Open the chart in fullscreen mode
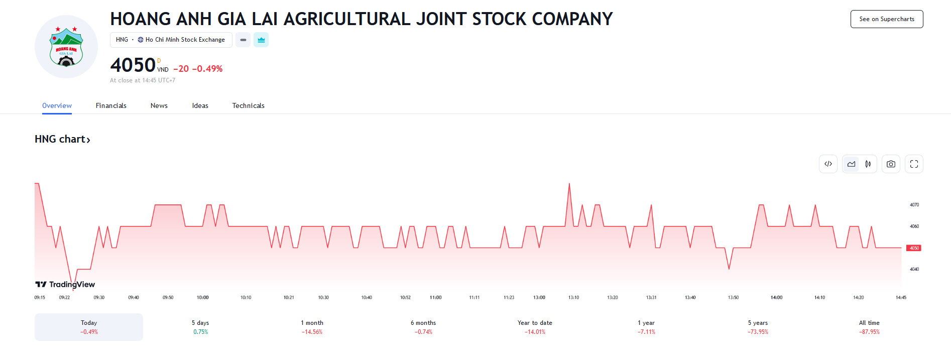This screenshot has width=951, height=356. pyautogui.click(x=914, y=164)
